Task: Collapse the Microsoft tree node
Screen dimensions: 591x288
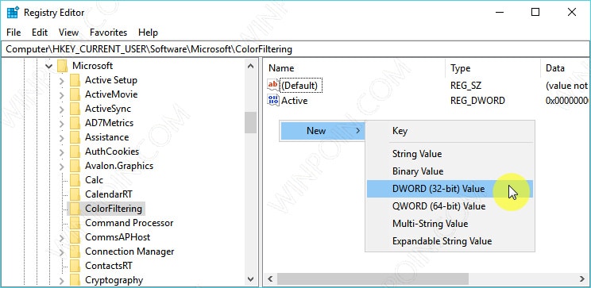Action: click(48, 67)
